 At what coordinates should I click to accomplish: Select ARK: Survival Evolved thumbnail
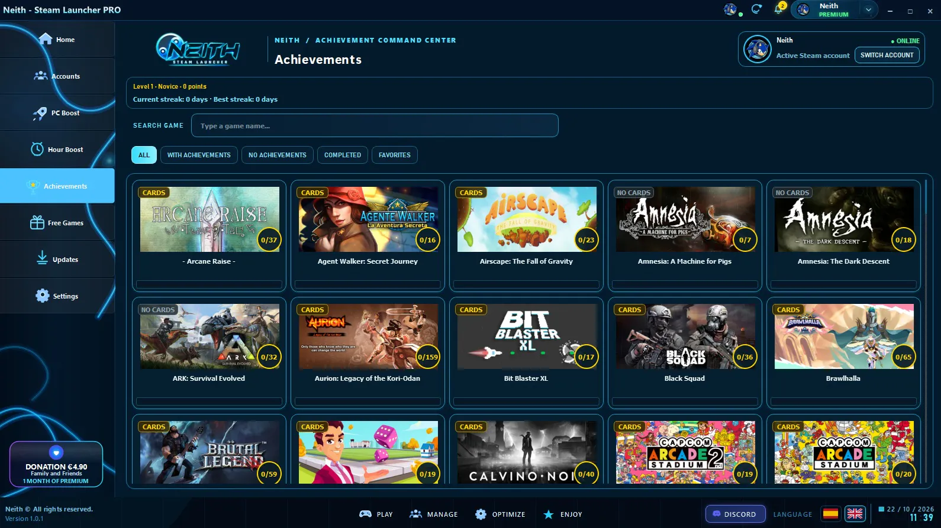click(210, 336)
